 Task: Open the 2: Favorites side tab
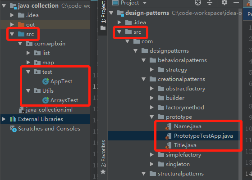tap(104, 153)
